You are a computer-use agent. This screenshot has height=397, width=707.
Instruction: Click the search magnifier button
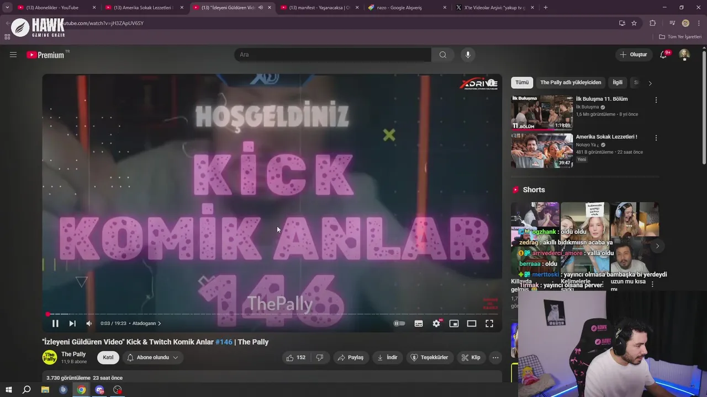point(443,55)
